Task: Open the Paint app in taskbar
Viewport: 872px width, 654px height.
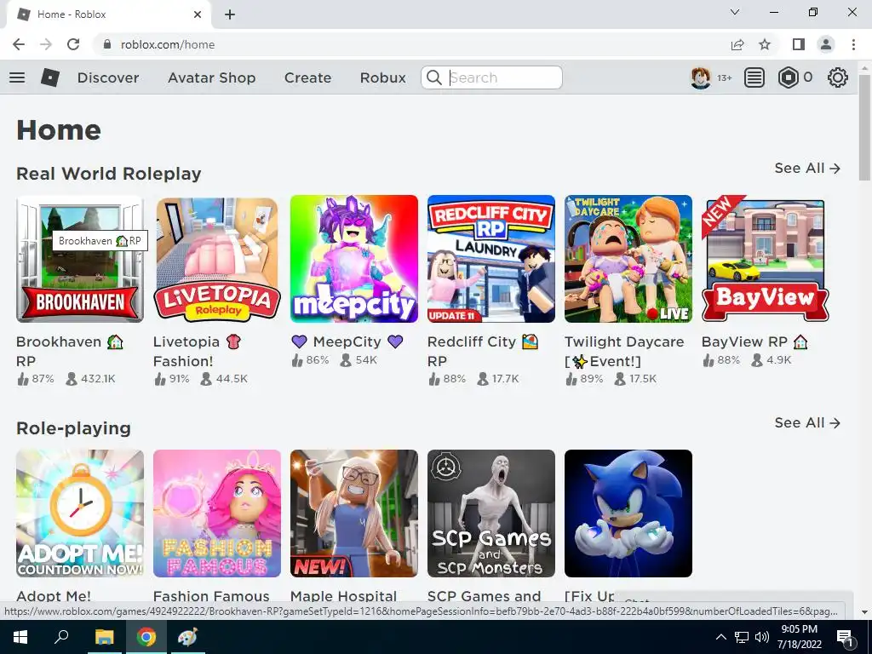Action: coord(187,637)
